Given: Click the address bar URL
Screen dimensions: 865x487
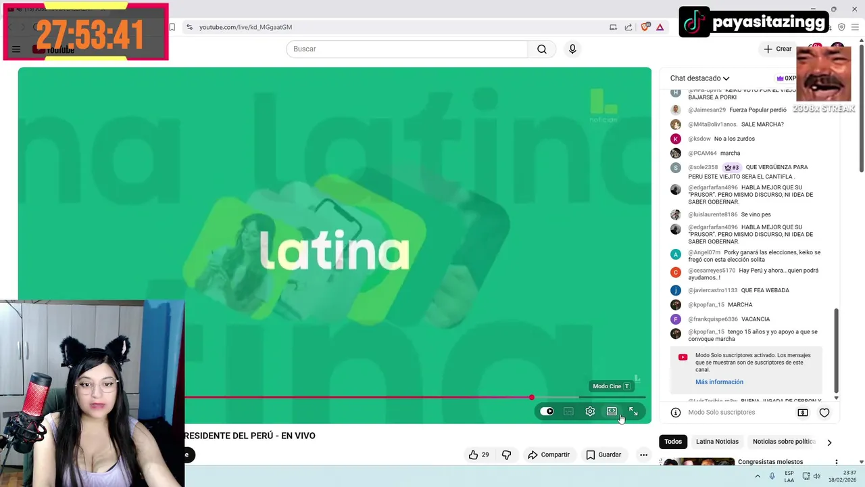Looking at the screenshot, I should (x=246, y=27).
